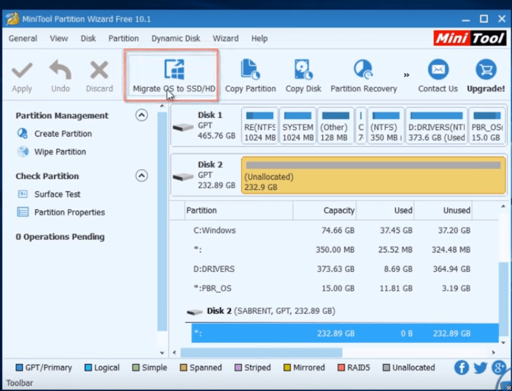Collapse the Check Partition section
Screen dimensions: 512x391
coord(142,176)
